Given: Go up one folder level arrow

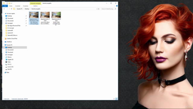Looking at the screenshot, I should tap(11, 9).
